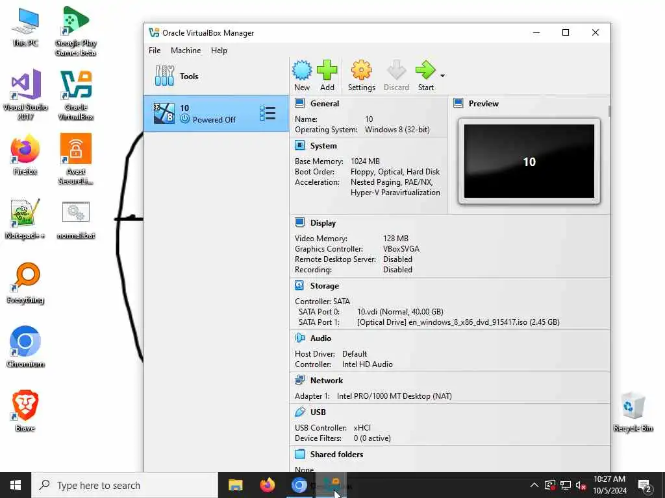Open the Start button dropdown arrow
Viewport: 665px width, 498px height.
tap(442, 76)
